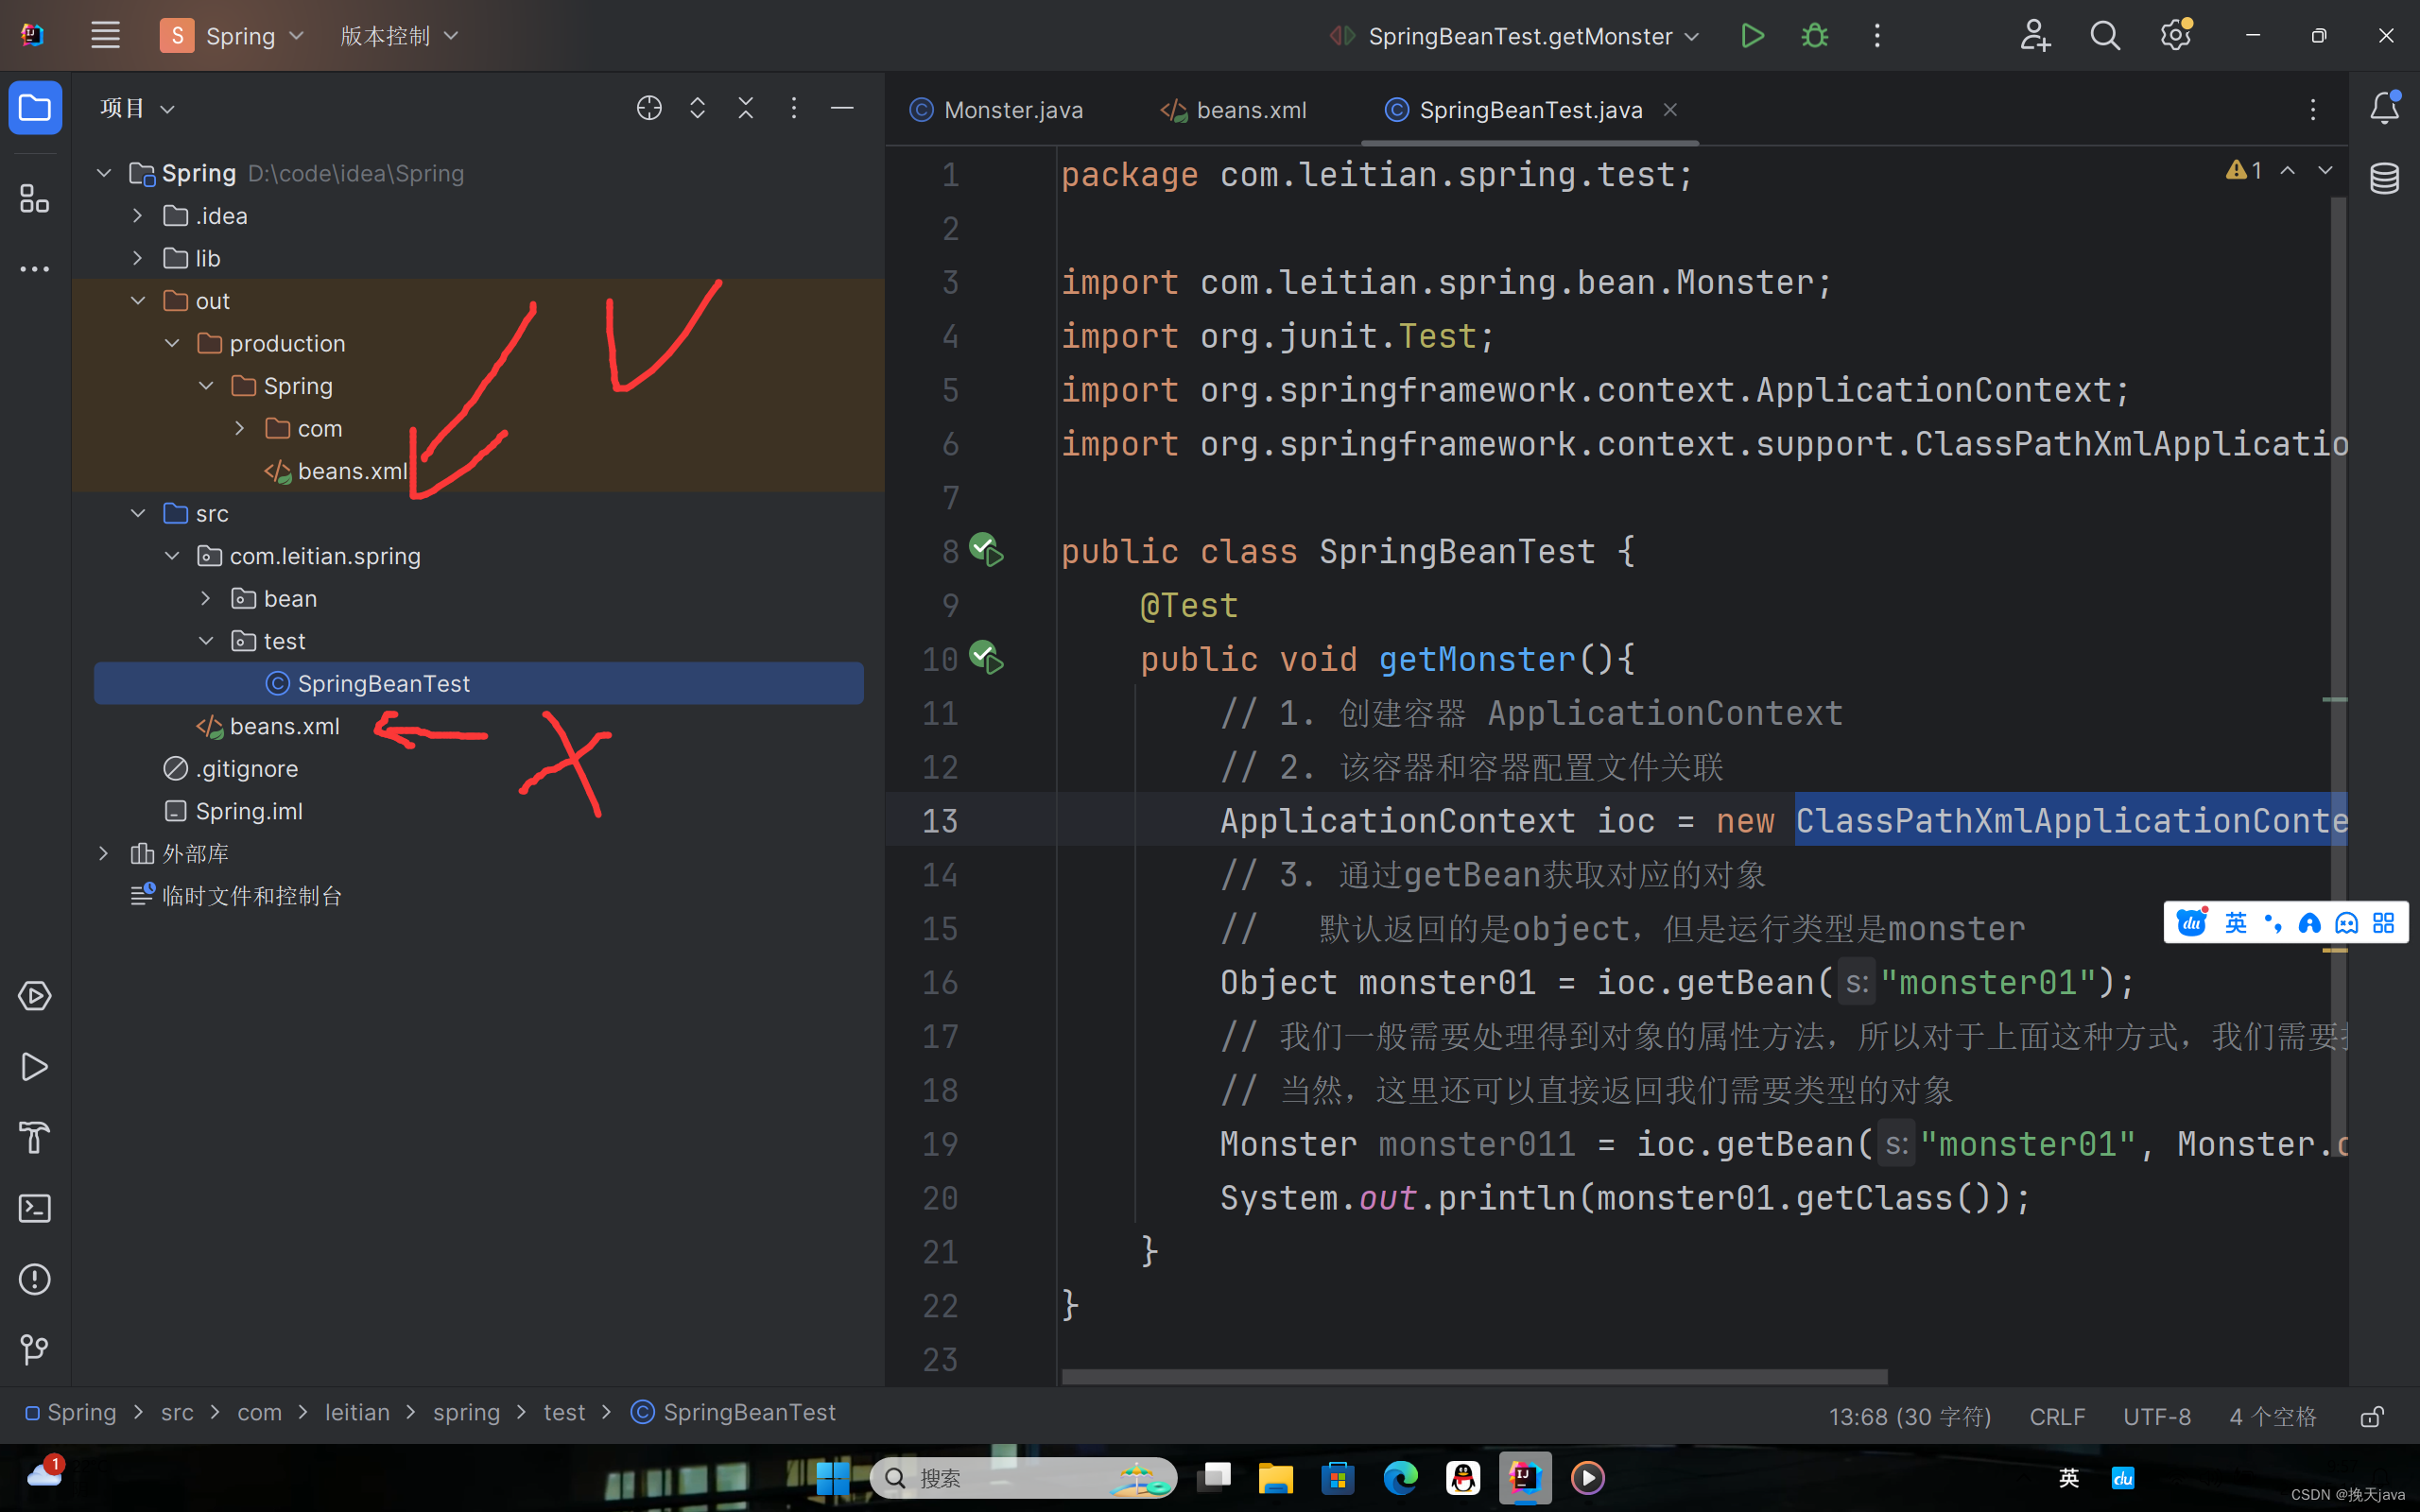This screenshot has width=2420, height=1512.
Task: Switch to the beans.xml editor tab
Action: tap(1250, 110)
